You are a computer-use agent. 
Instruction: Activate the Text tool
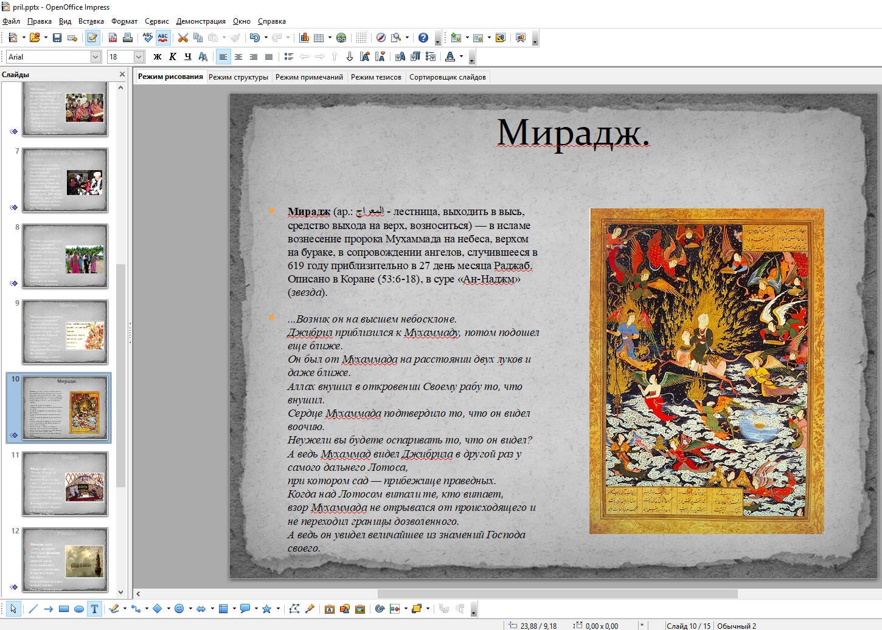pyautogui.click(x=94, y=609)
